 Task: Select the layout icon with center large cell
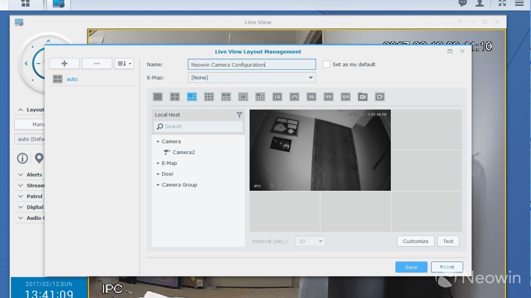(x=243, y=97)
